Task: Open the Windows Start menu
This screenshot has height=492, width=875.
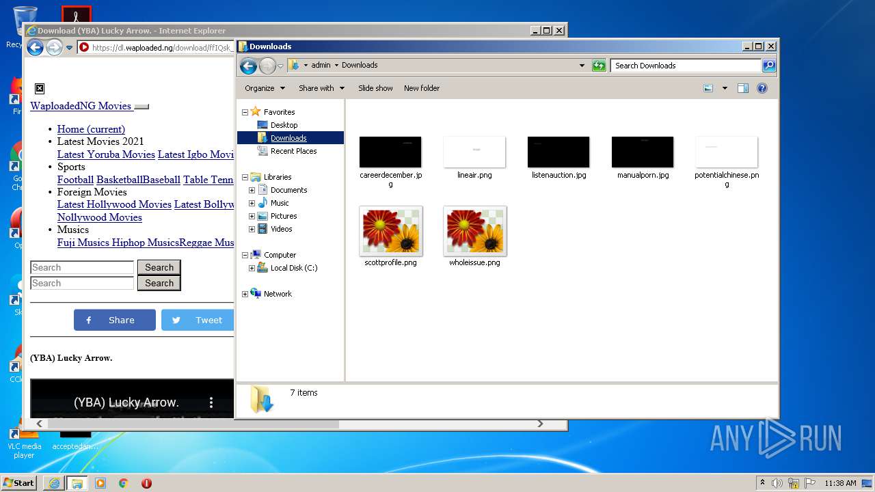Action: (x=19, y=482)
